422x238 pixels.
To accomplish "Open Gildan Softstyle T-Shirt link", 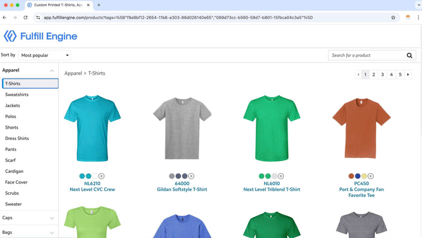I will pyautogui.click(x=182, y=189).
